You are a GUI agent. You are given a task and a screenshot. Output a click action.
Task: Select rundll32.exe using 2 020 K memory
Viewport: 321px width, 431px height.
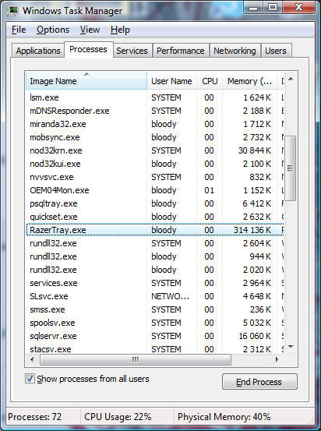coord(155,270)
